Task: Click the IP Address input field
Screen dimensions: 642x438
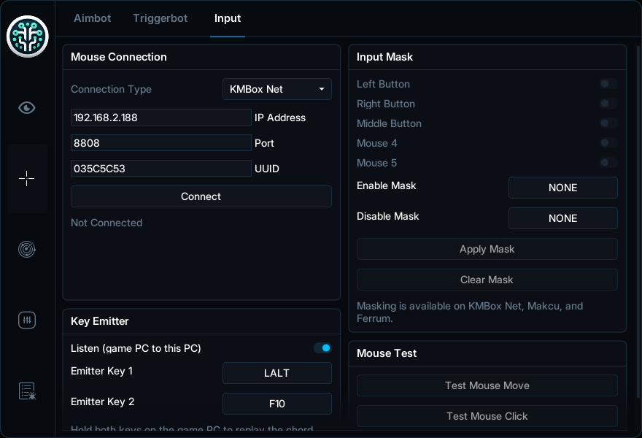Action: pyautogui.click(x=161, y=118)
